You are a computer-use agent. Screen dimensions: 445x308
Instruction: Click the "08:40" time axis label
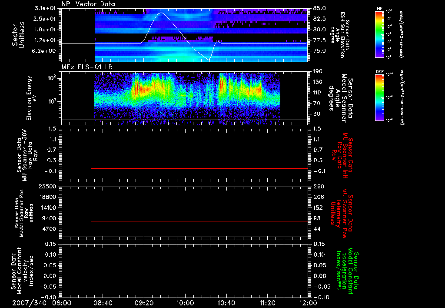tap(103, 303)
